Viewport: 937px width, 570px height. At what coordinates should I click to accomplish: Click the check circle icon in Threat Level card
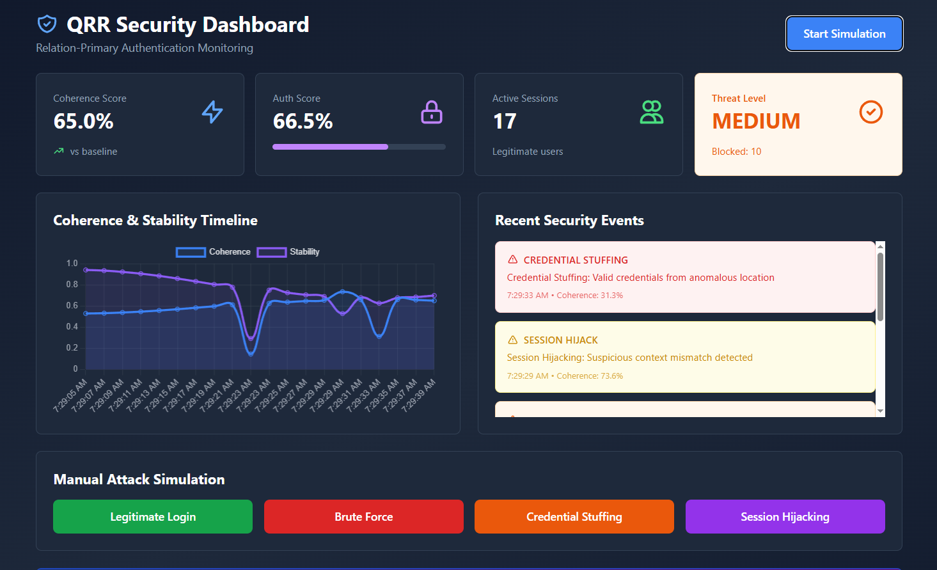(870, 112)
